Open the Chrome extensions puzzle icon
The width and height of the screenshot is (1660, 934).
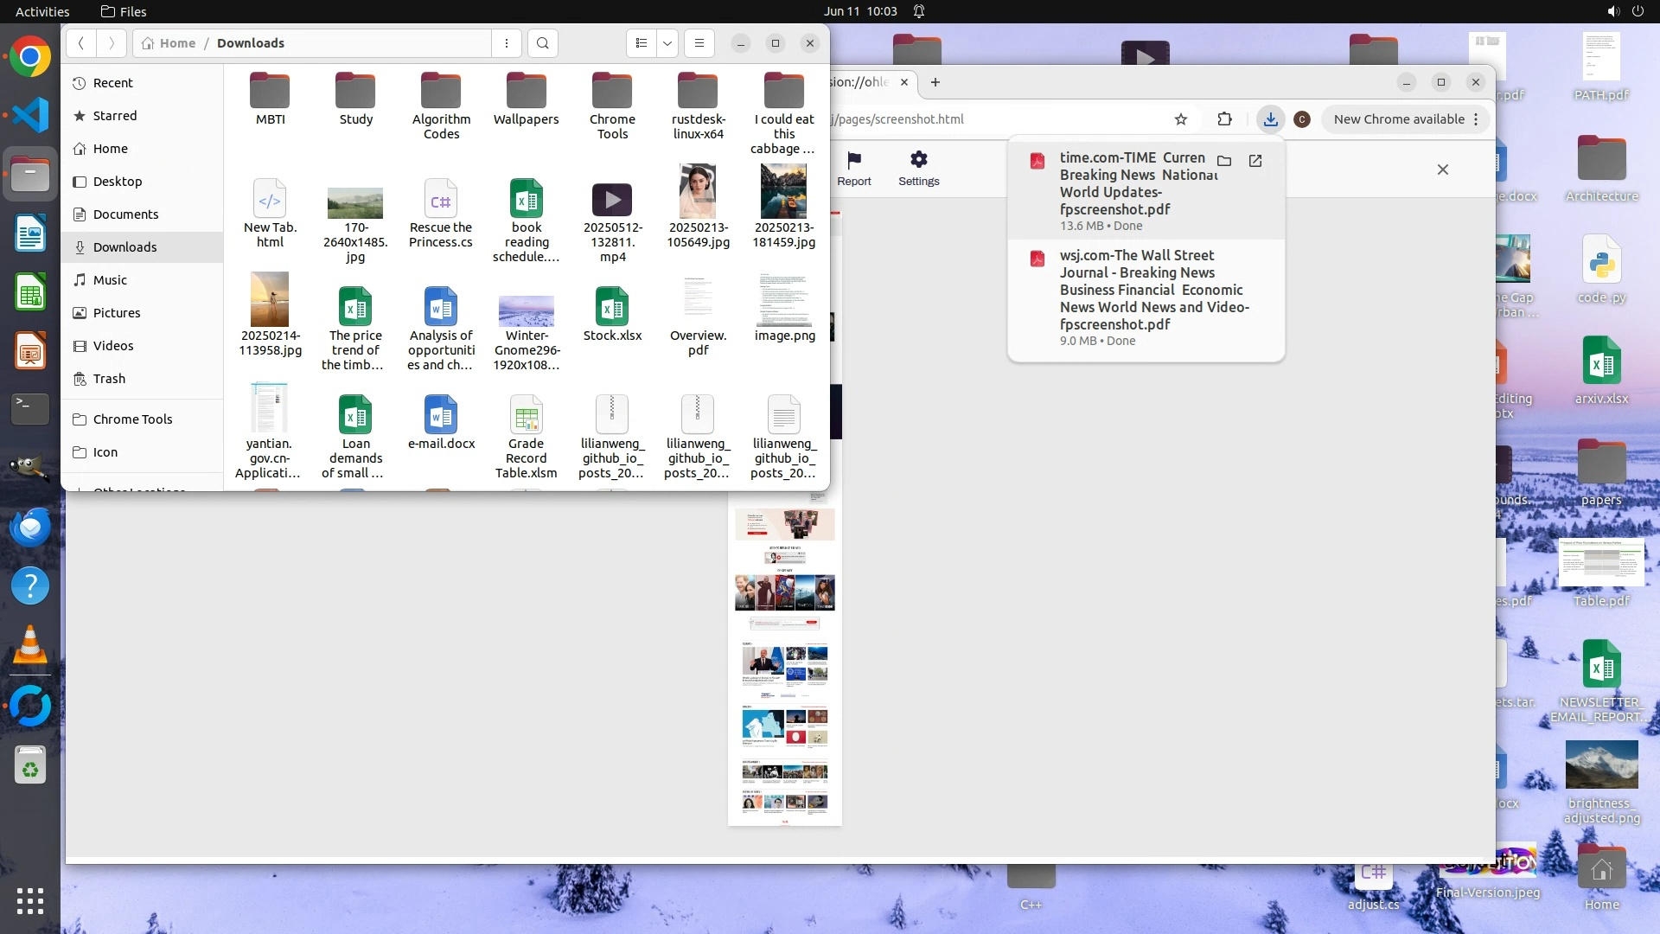1224,119
